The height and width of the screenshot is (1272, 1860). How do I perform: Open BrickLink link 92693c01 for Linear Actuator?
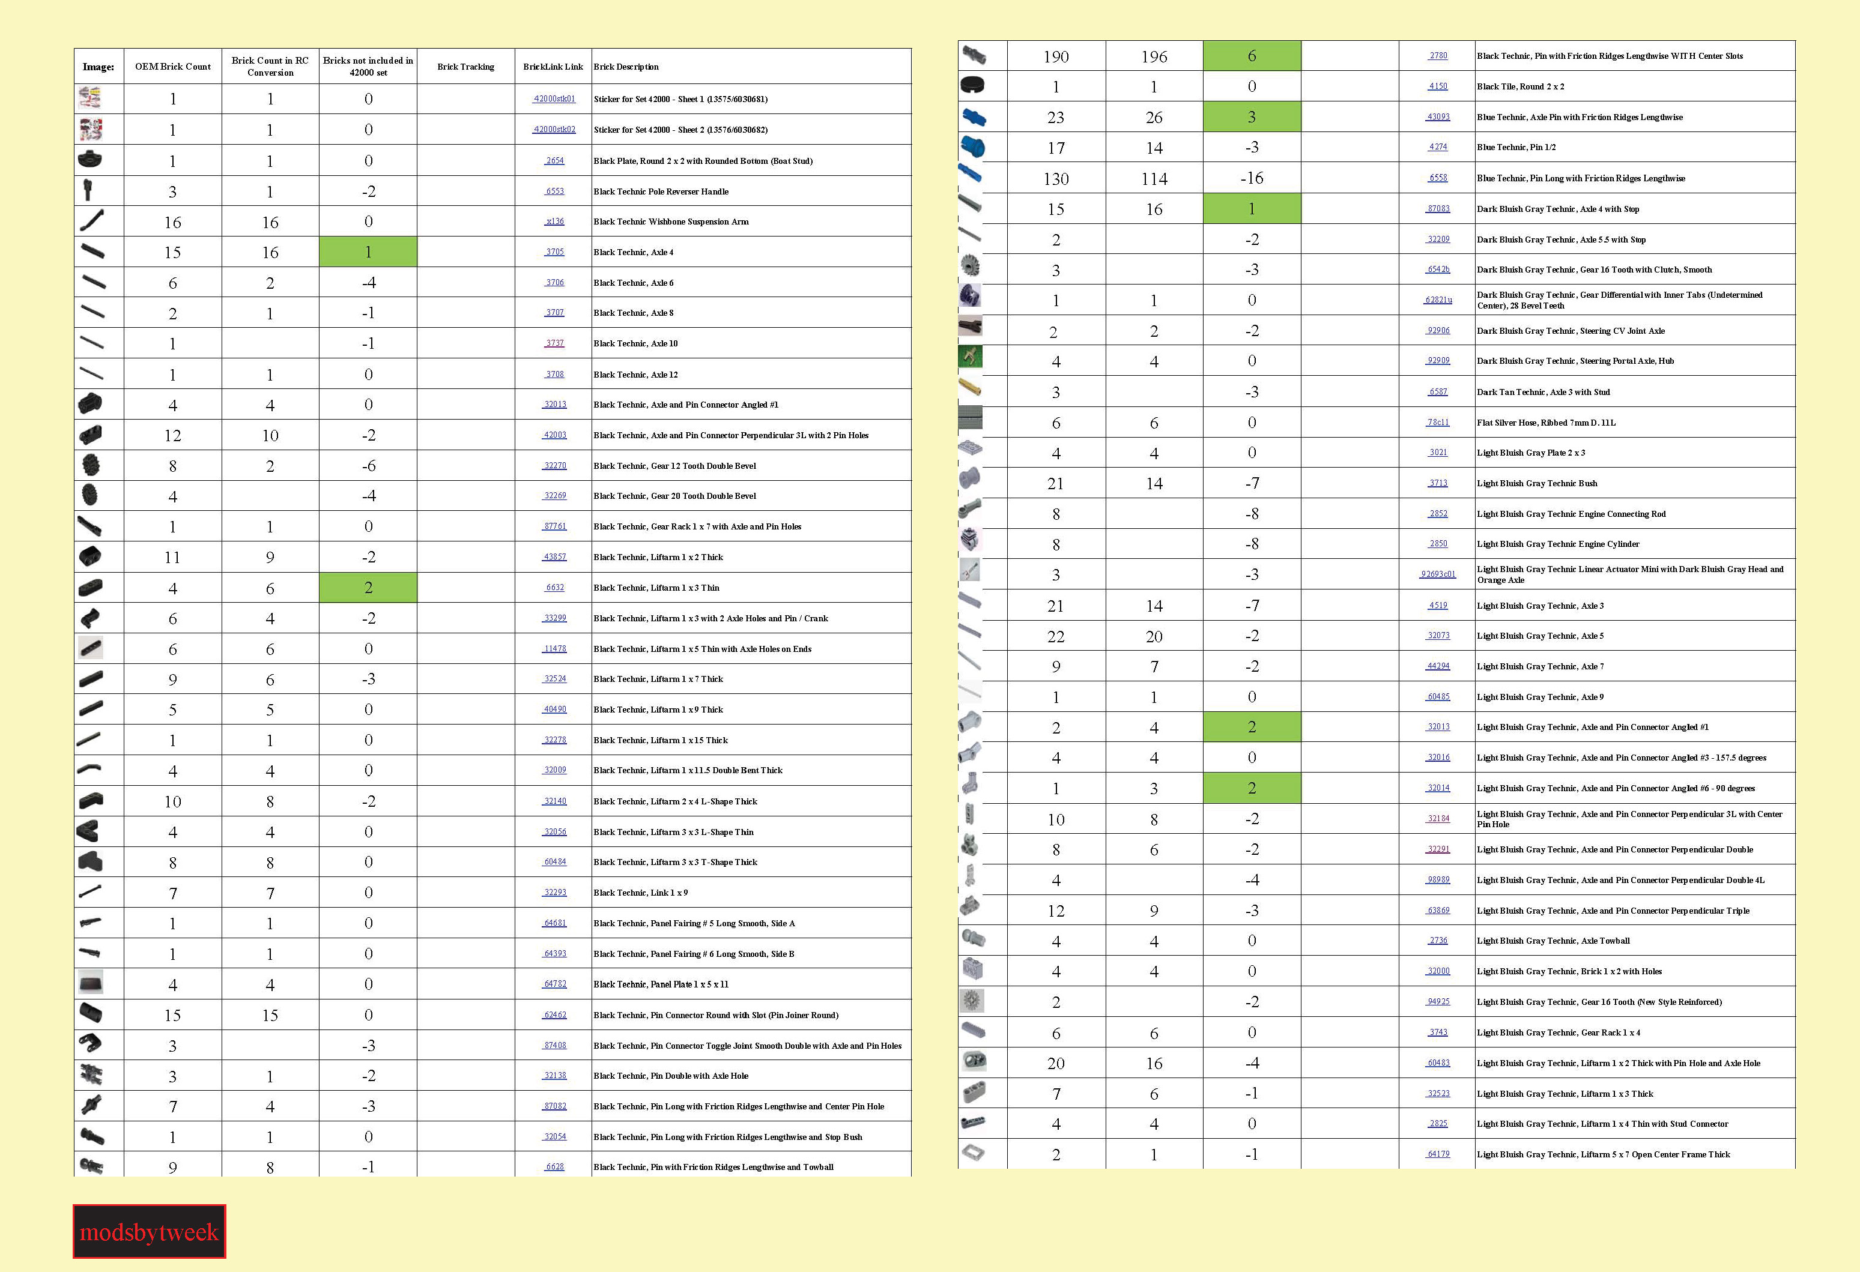point(1437,574)
